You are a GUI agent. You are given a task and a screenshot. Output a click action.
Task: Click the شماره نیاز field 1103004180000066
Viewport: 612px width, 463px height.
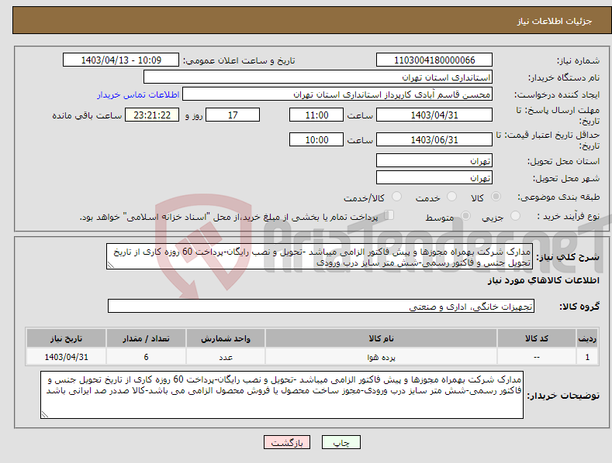click(434, 60)
